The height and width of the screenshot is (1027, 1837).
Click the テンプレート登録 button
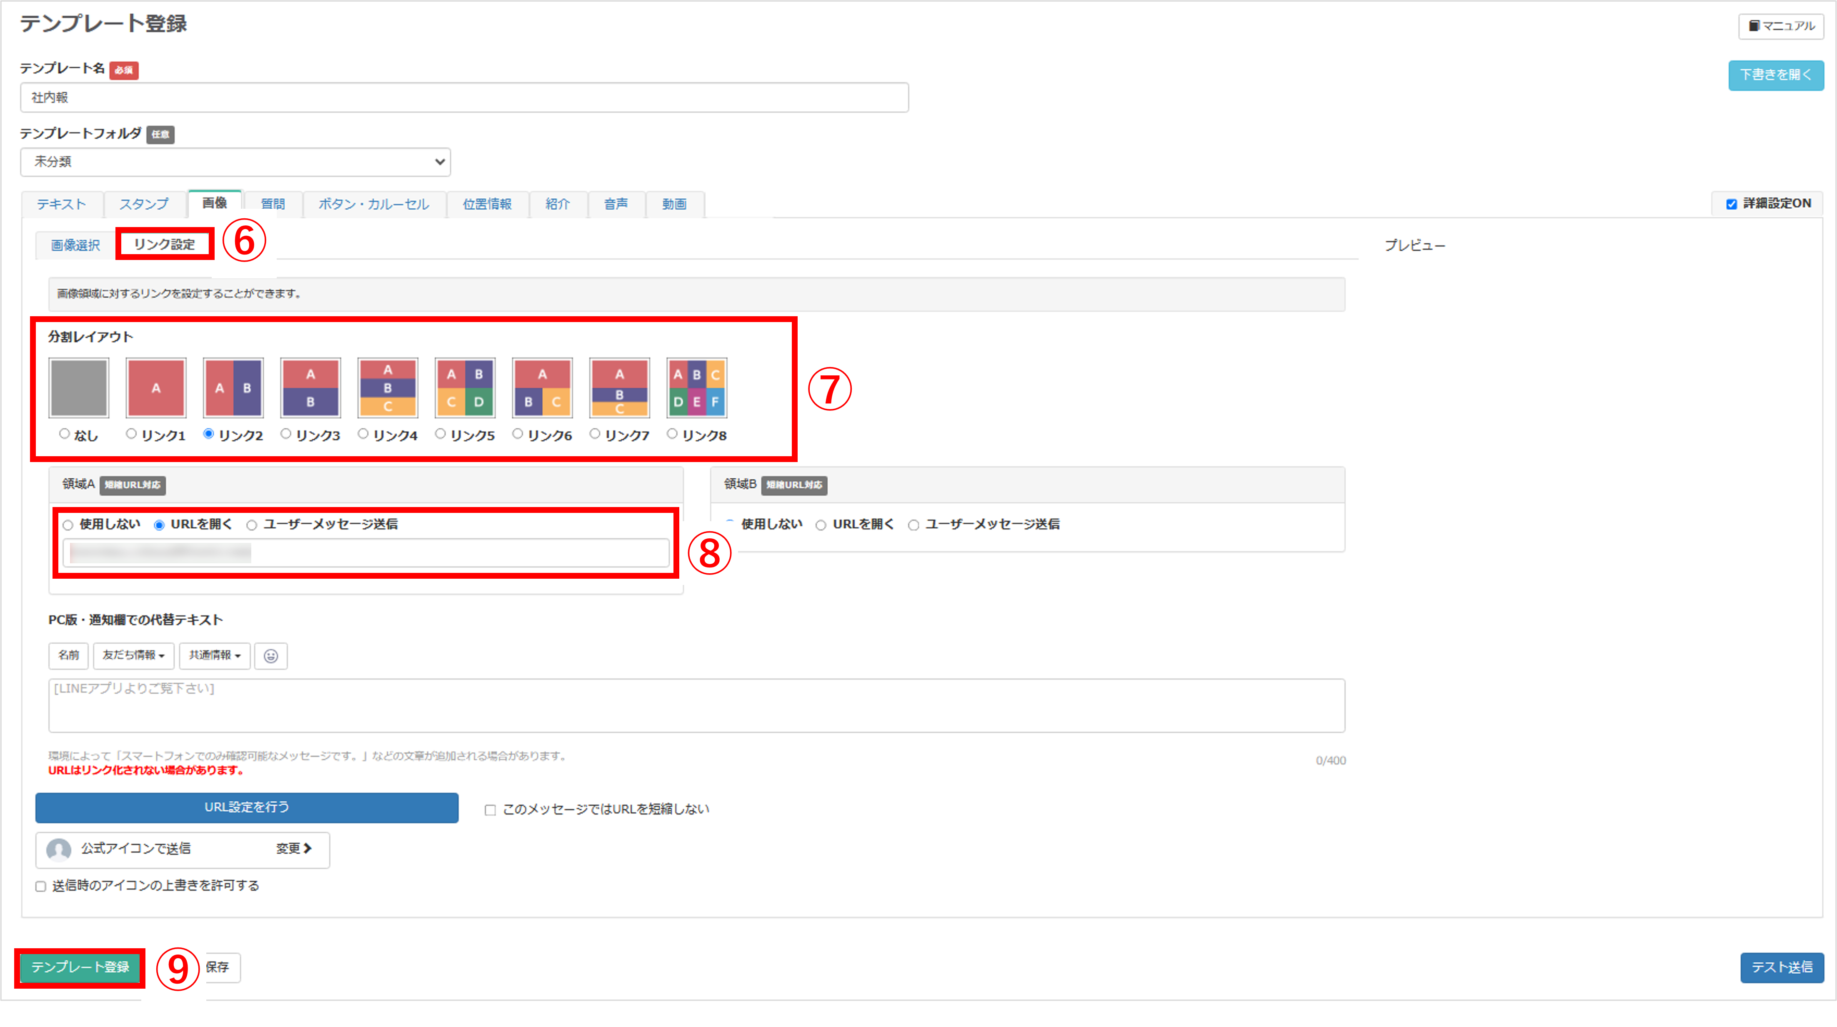tap(80, 967)
